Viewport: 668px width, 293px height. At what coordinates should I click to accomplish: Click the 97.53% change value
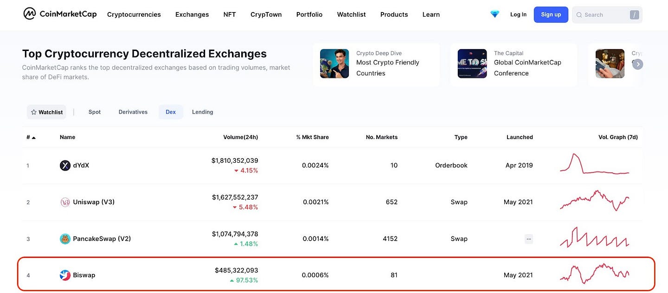click(246, 280)
